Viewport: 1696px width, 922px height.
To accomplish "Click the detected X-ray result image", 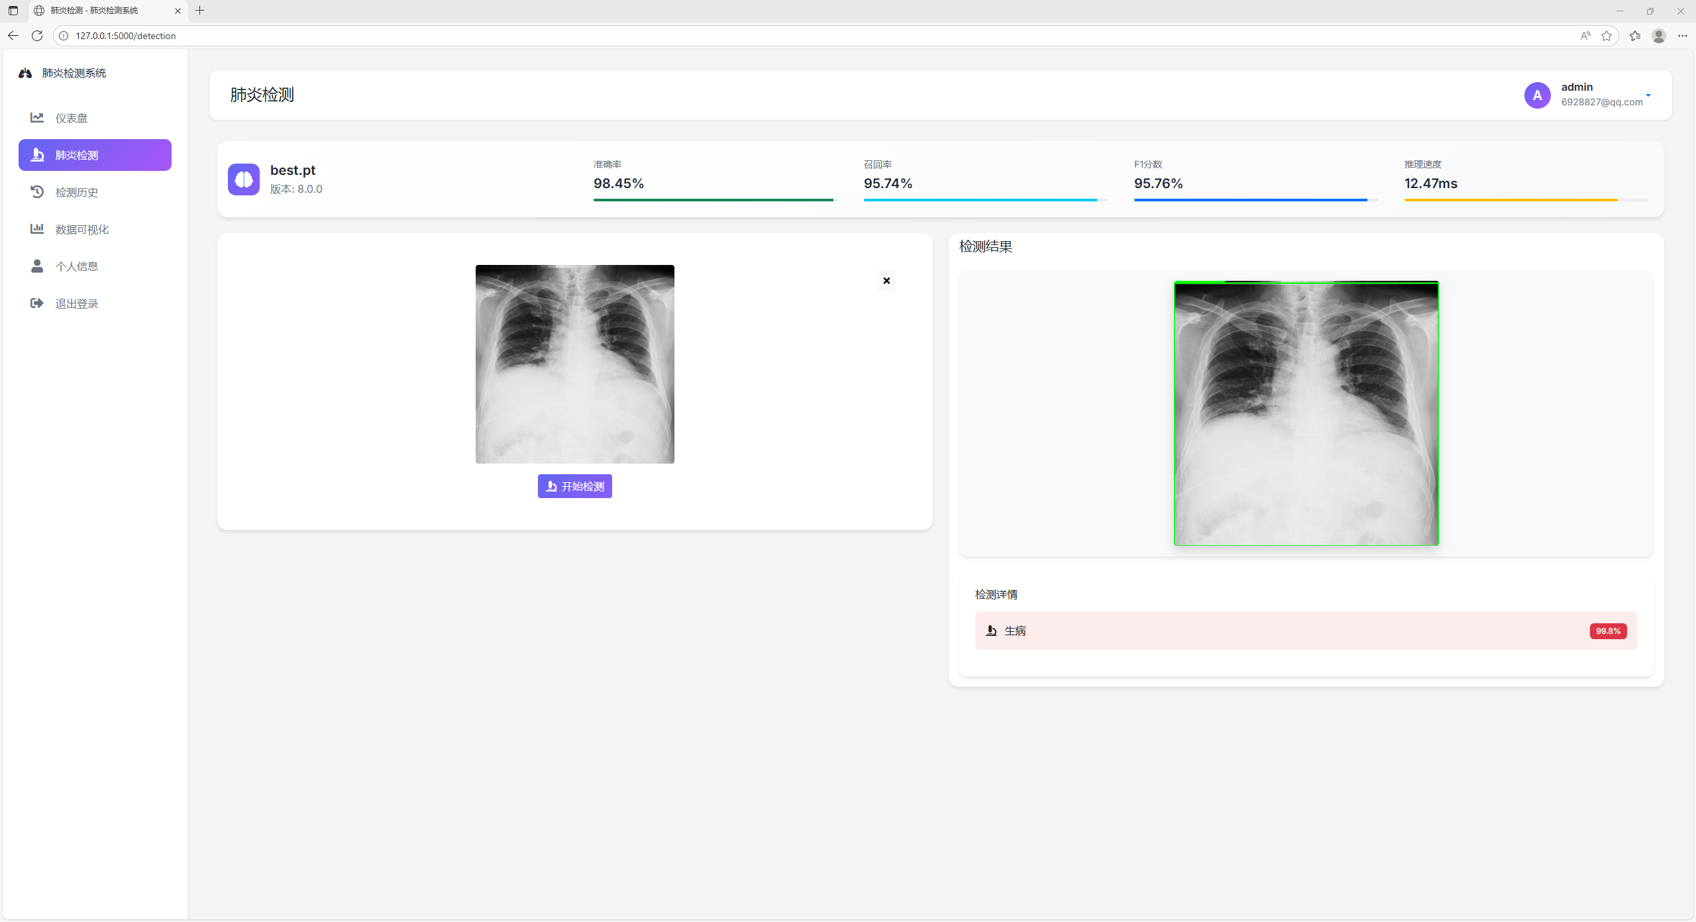I will pyautogui.click(x=1306, y=413).
